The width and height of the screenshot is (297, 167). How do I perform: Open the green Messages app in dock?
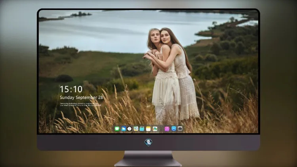click(x=117, y=129)
